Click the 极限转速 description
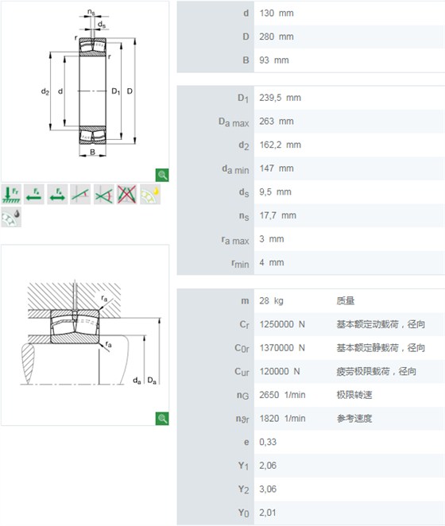 coord(354,395)
